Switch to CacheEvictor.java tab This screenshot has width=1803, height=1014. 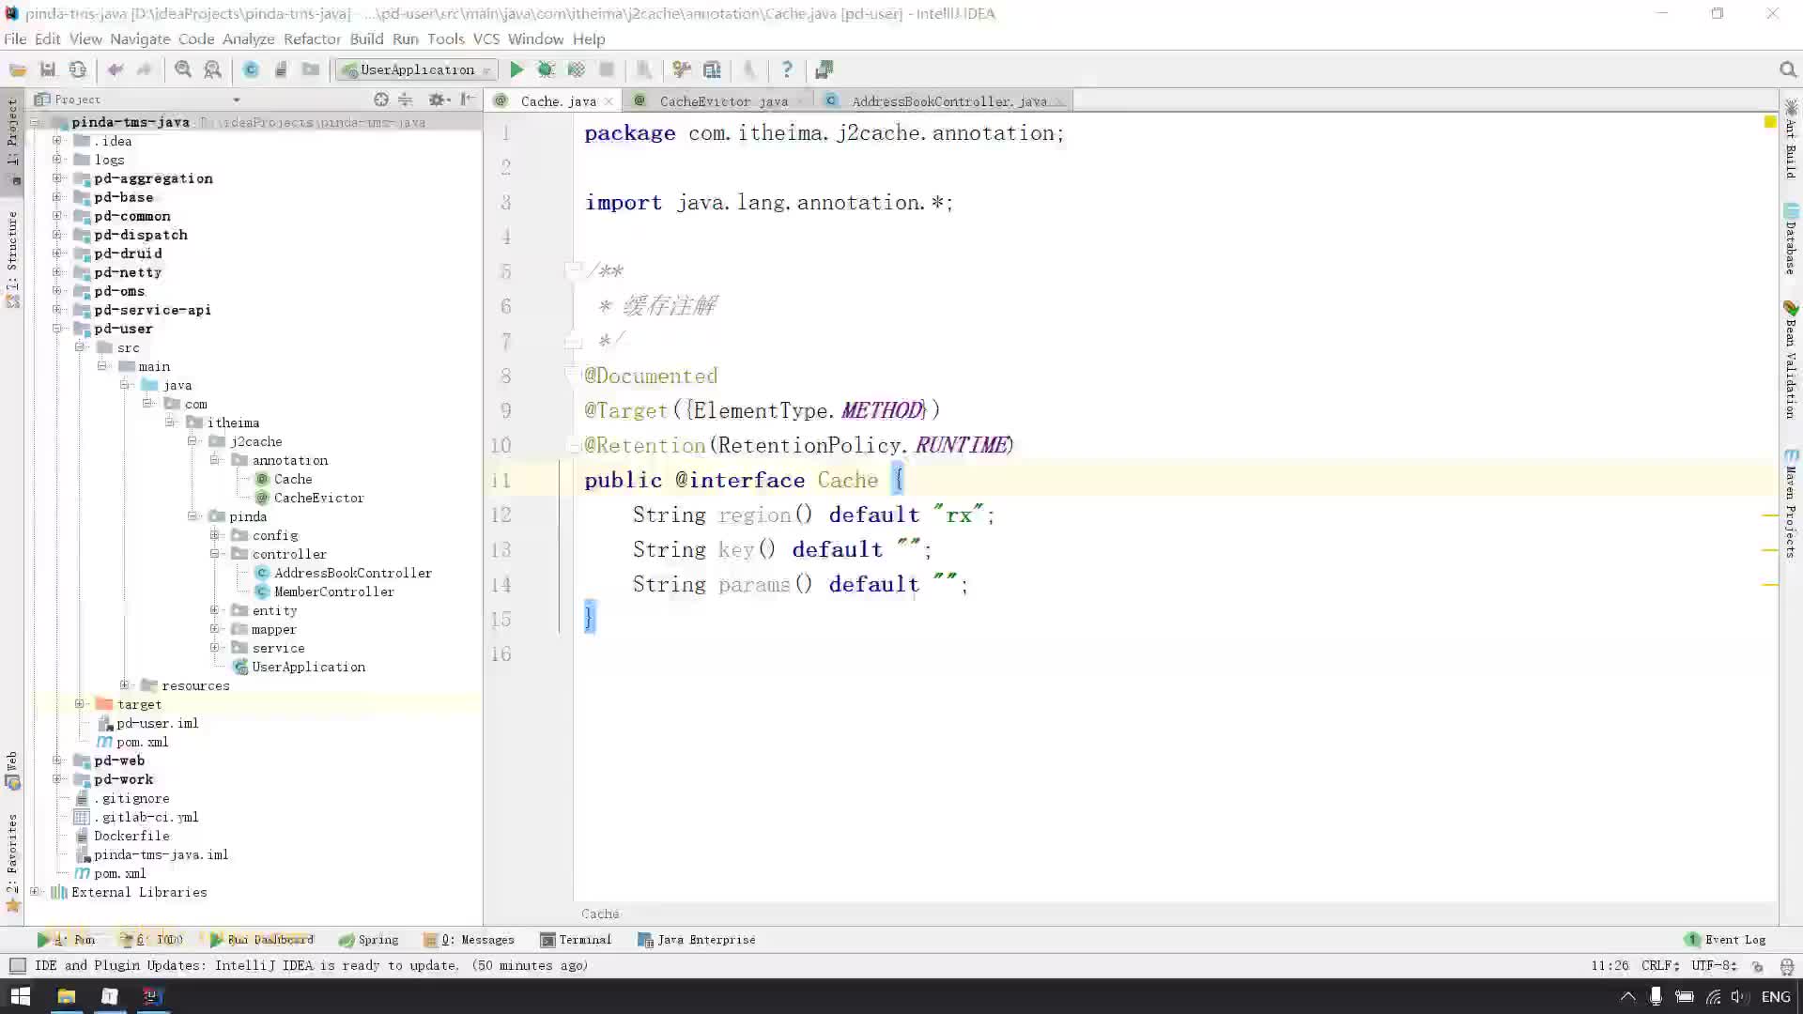723,101
